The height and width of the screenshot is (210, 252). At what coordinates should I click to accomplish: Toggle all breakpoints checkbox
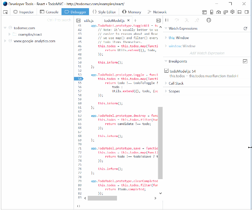click(x=245, y=61)
